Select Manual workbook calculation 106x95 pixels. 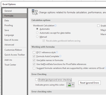pyautogui.click(x=37, y=37)
